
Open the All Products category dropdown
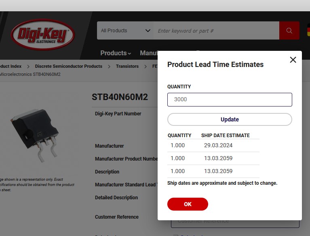(x=125, y=31)
